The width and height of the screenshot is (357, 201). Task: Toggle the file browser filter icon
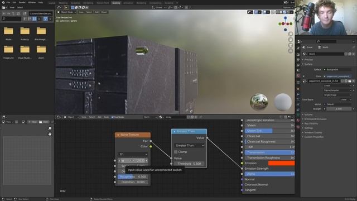pyautogui.click(x=46, y=19)
